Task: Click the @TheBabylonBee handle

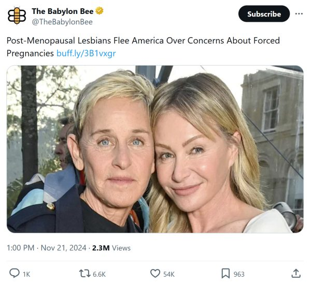Action: click(x=62, y=22)
